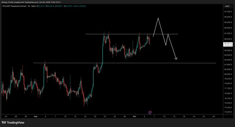This screenshot has width=235, height=127.
Task: Click the snapshot header mentioning TradingView.com
Action: [31, 2]
